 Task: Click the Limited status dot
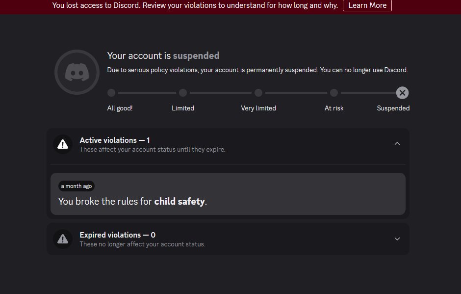tap(183, 93)
